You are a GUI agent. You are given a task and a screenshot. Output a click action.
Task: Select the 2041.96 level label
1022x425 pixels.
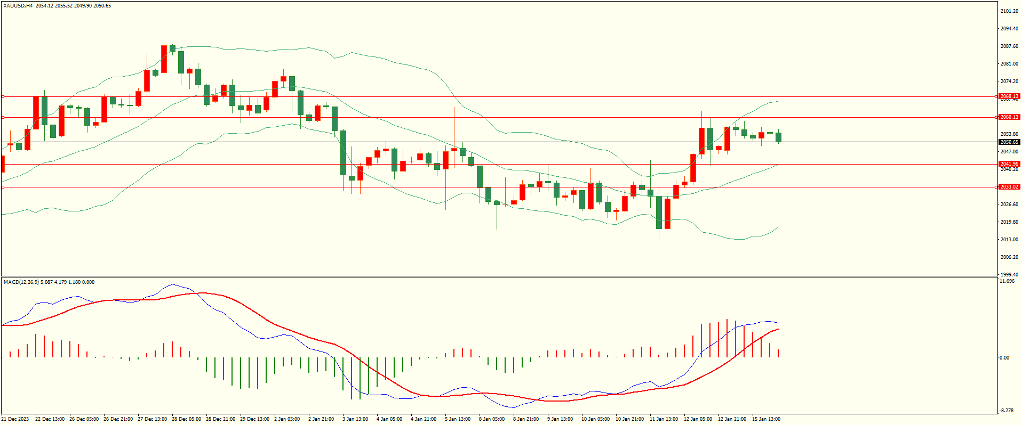point(1009,164)
